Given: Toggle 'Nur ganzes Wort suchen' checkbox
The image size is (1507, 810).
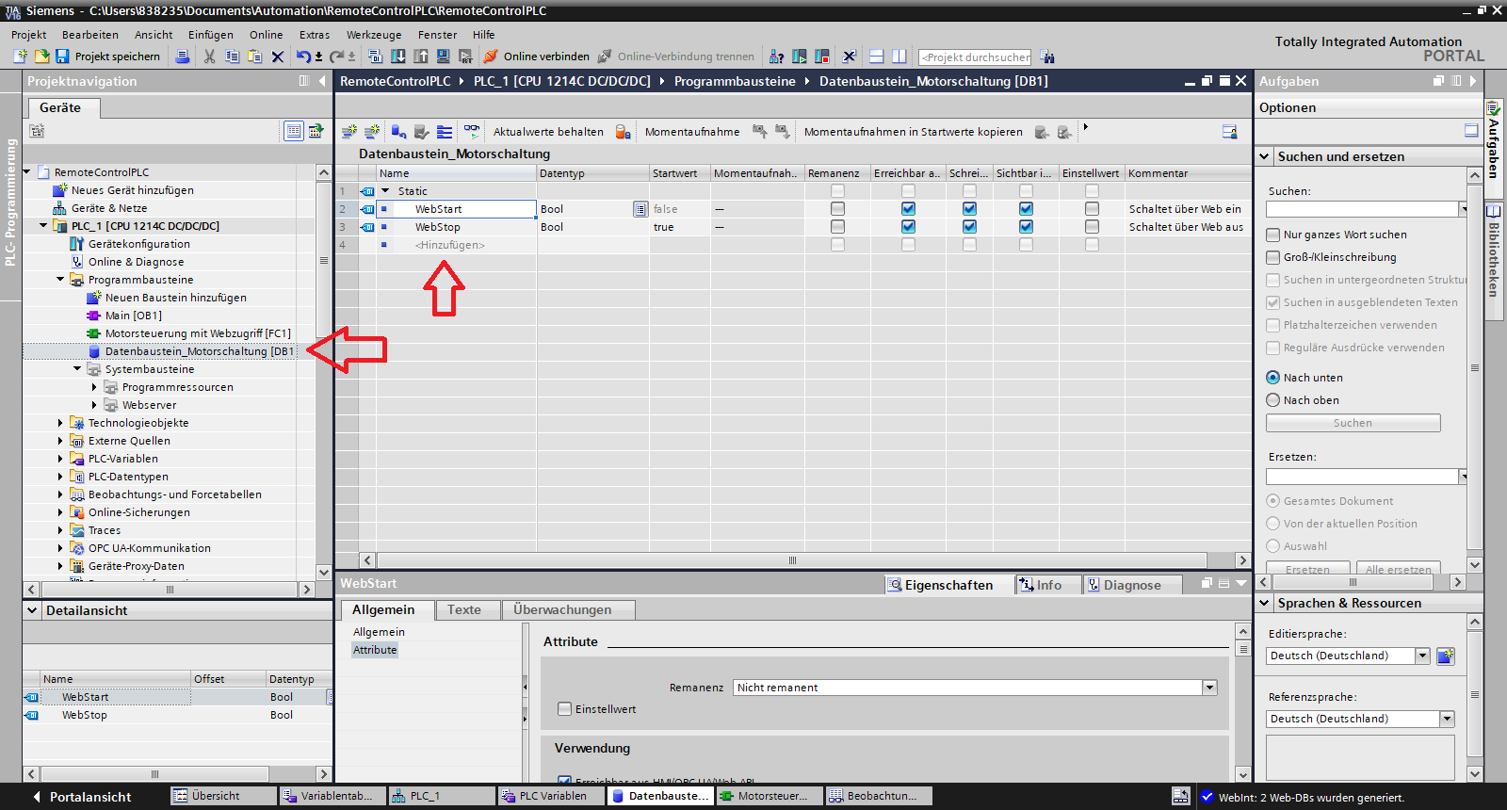Looking at the screenshot, I should tap(1273, 235).
